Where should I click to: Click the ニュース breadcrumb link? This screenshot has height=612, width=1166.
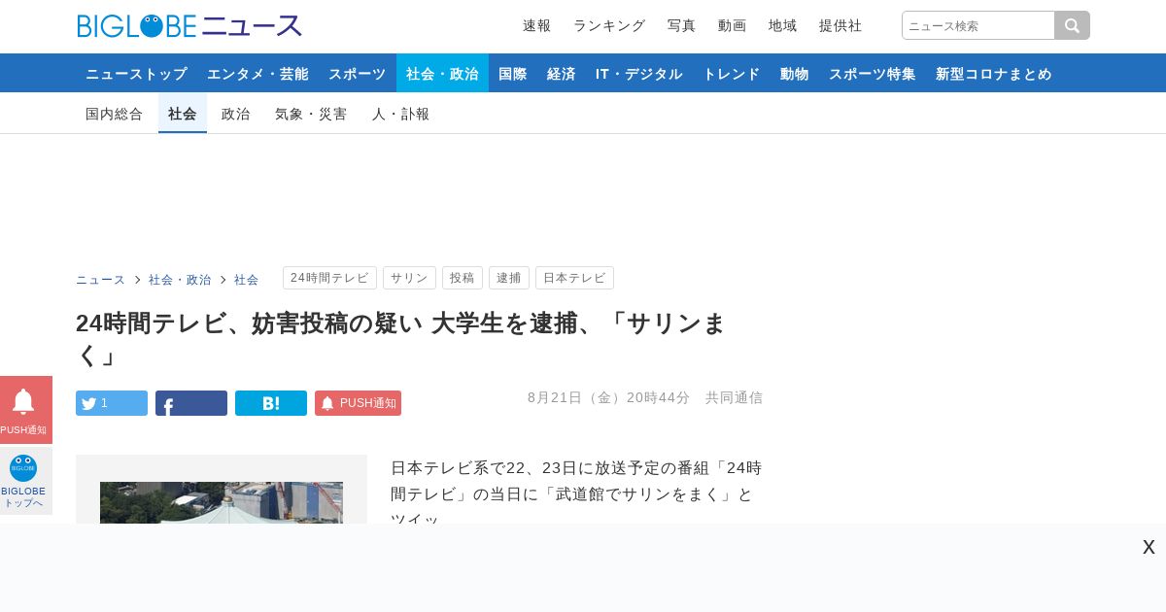101,280
